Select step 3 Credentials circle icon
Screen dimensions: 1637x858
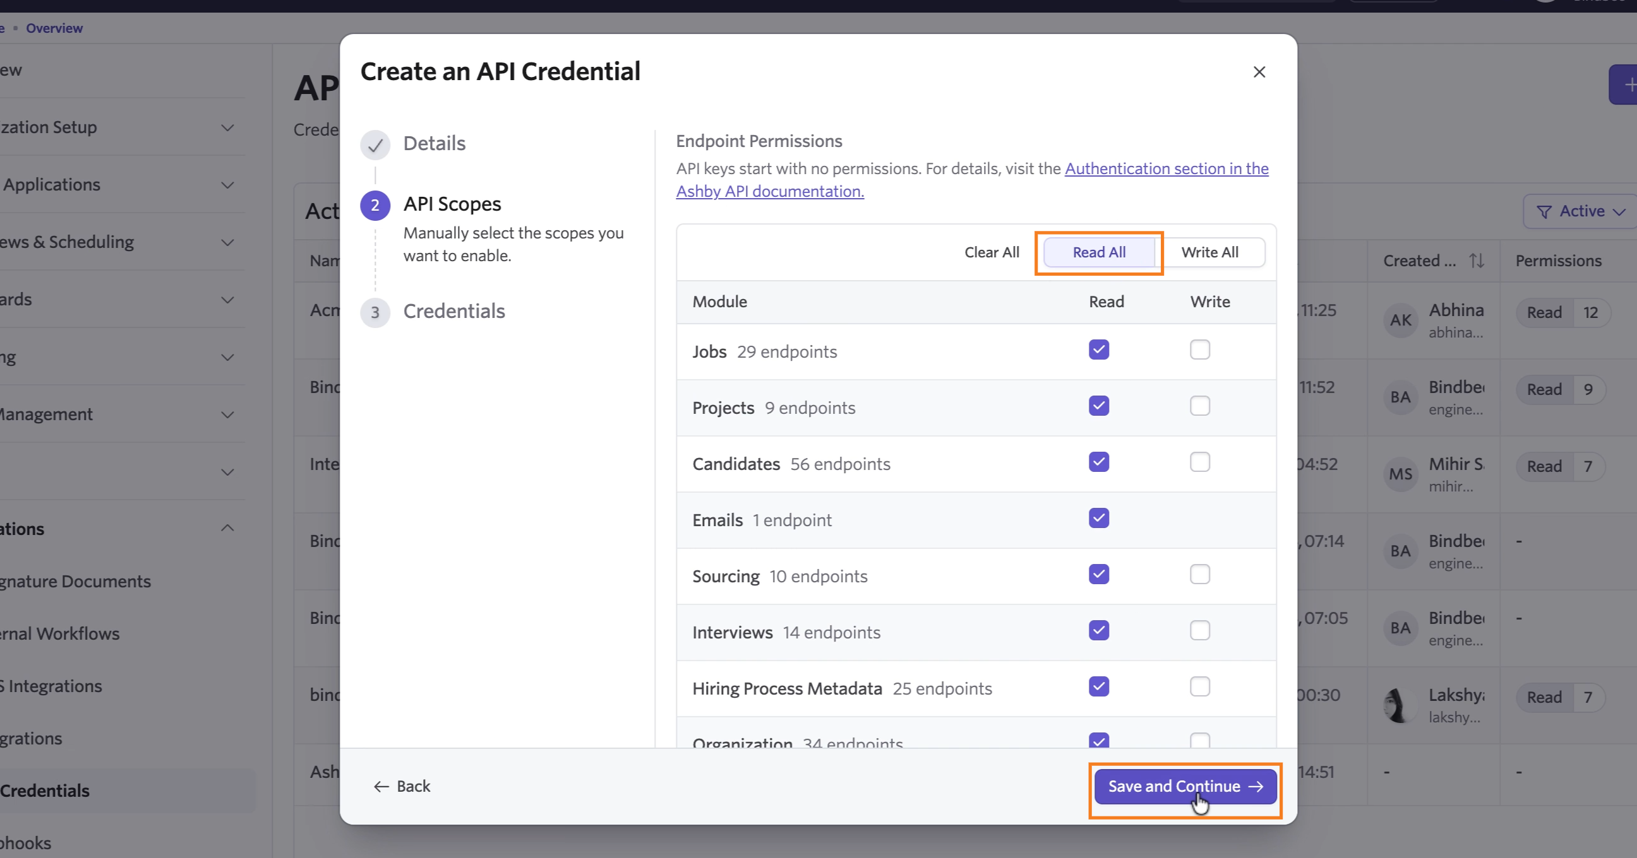375,312
